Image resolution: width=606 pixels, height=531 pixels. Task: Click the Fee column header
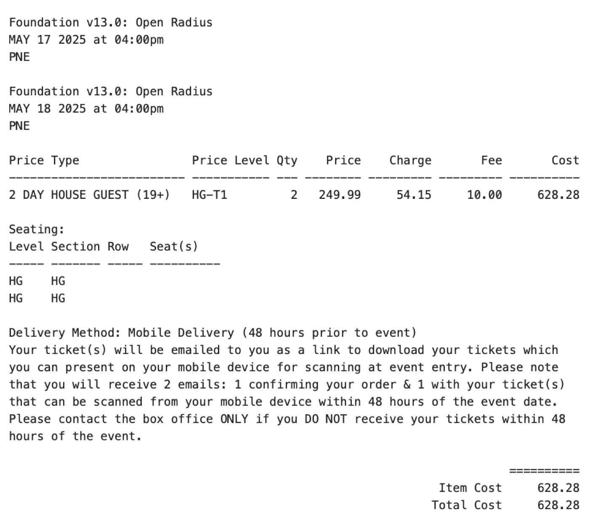tap(492, 160)
